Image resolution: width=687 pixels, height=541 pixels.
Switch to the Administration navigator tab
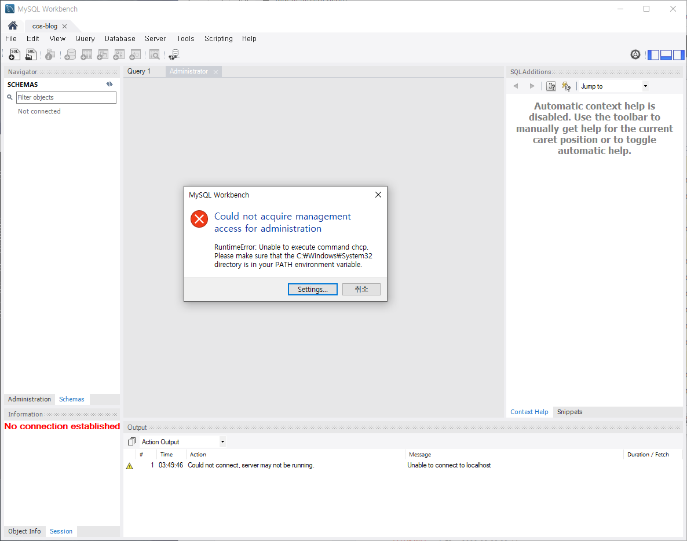coord(30,399)
